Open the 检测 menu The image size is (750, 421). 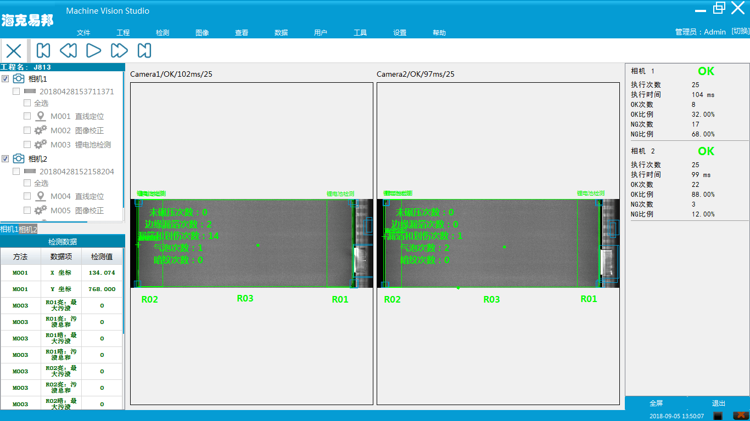pyautogui.click(x=163, y=33)
